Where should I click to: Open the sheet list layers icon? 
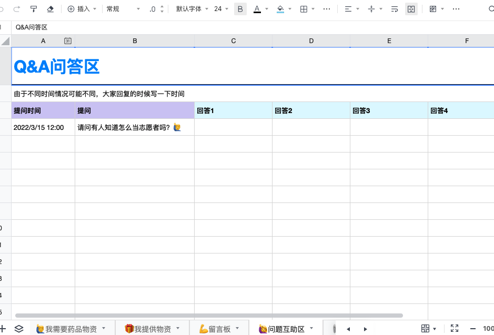pyautogui.click(x=19, y=329)
